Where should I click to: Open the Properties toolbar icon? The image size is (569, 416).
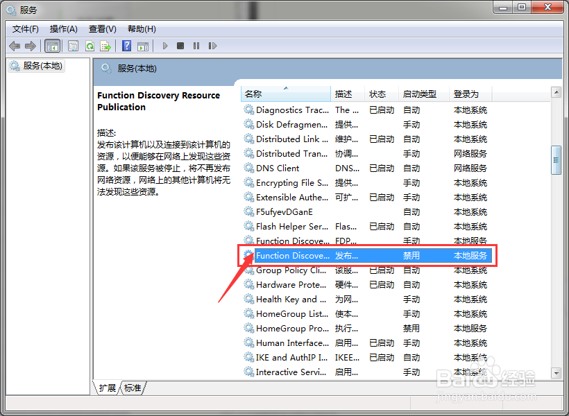click(x=74, y=46)
